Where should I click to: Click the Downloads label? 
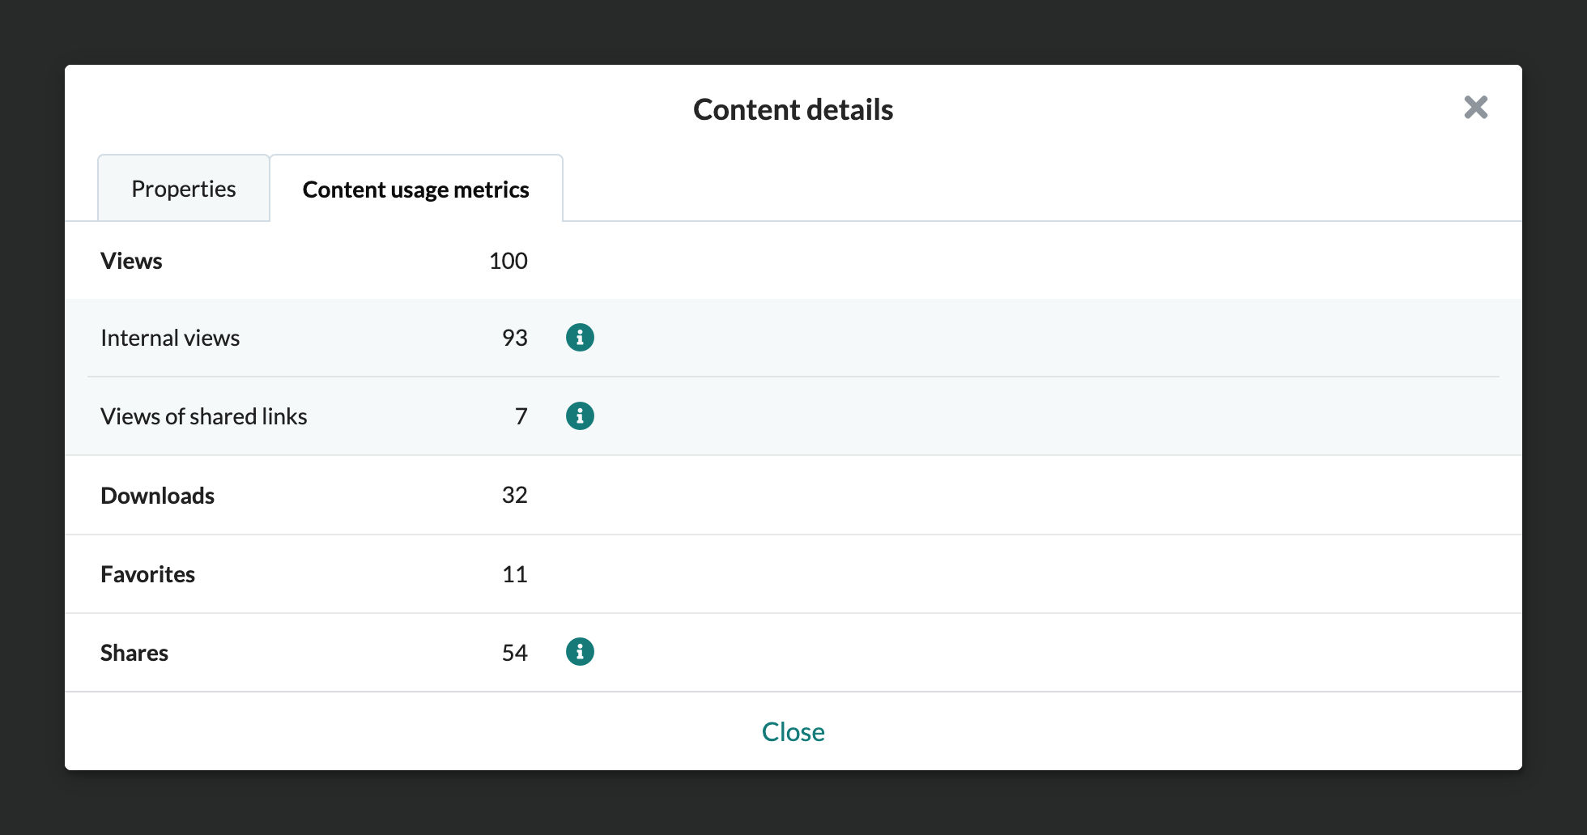[158, 496]
